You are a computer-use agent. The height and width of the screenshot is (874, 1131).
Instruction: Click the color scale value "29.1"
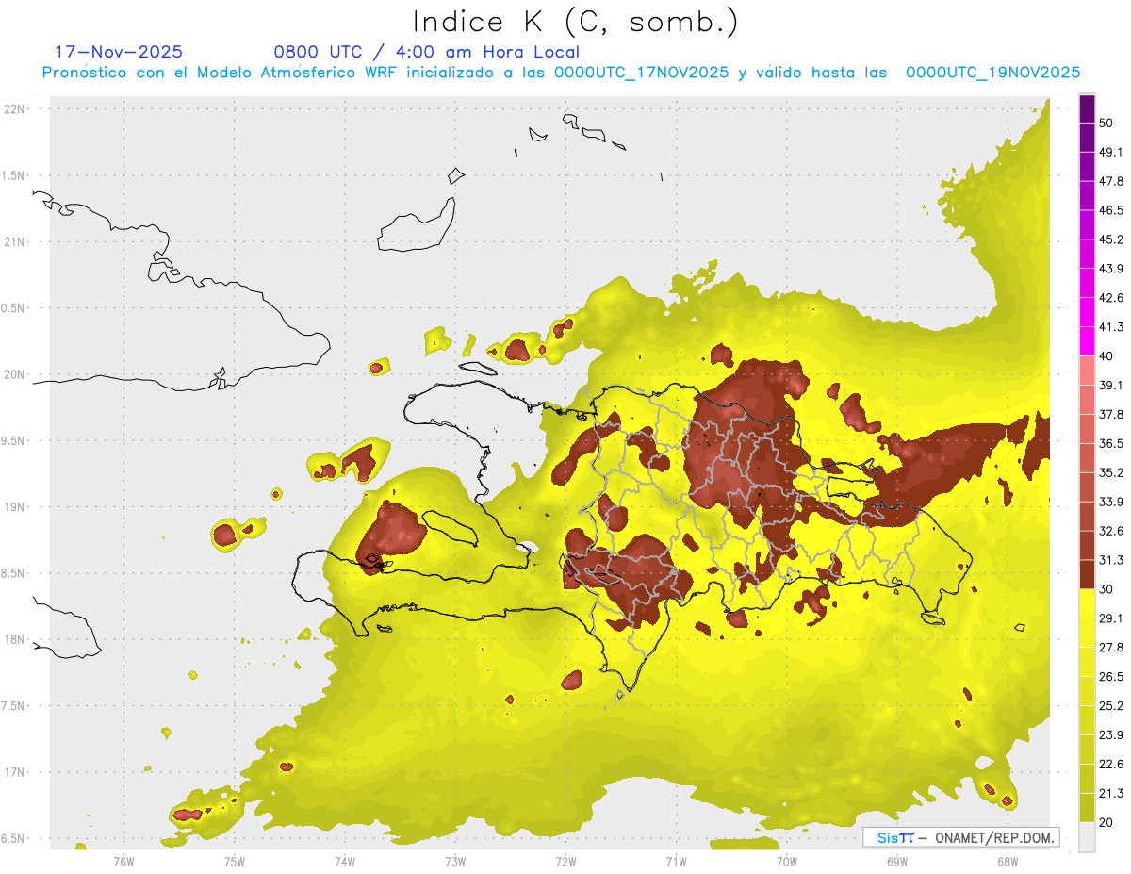point(1111,618)
